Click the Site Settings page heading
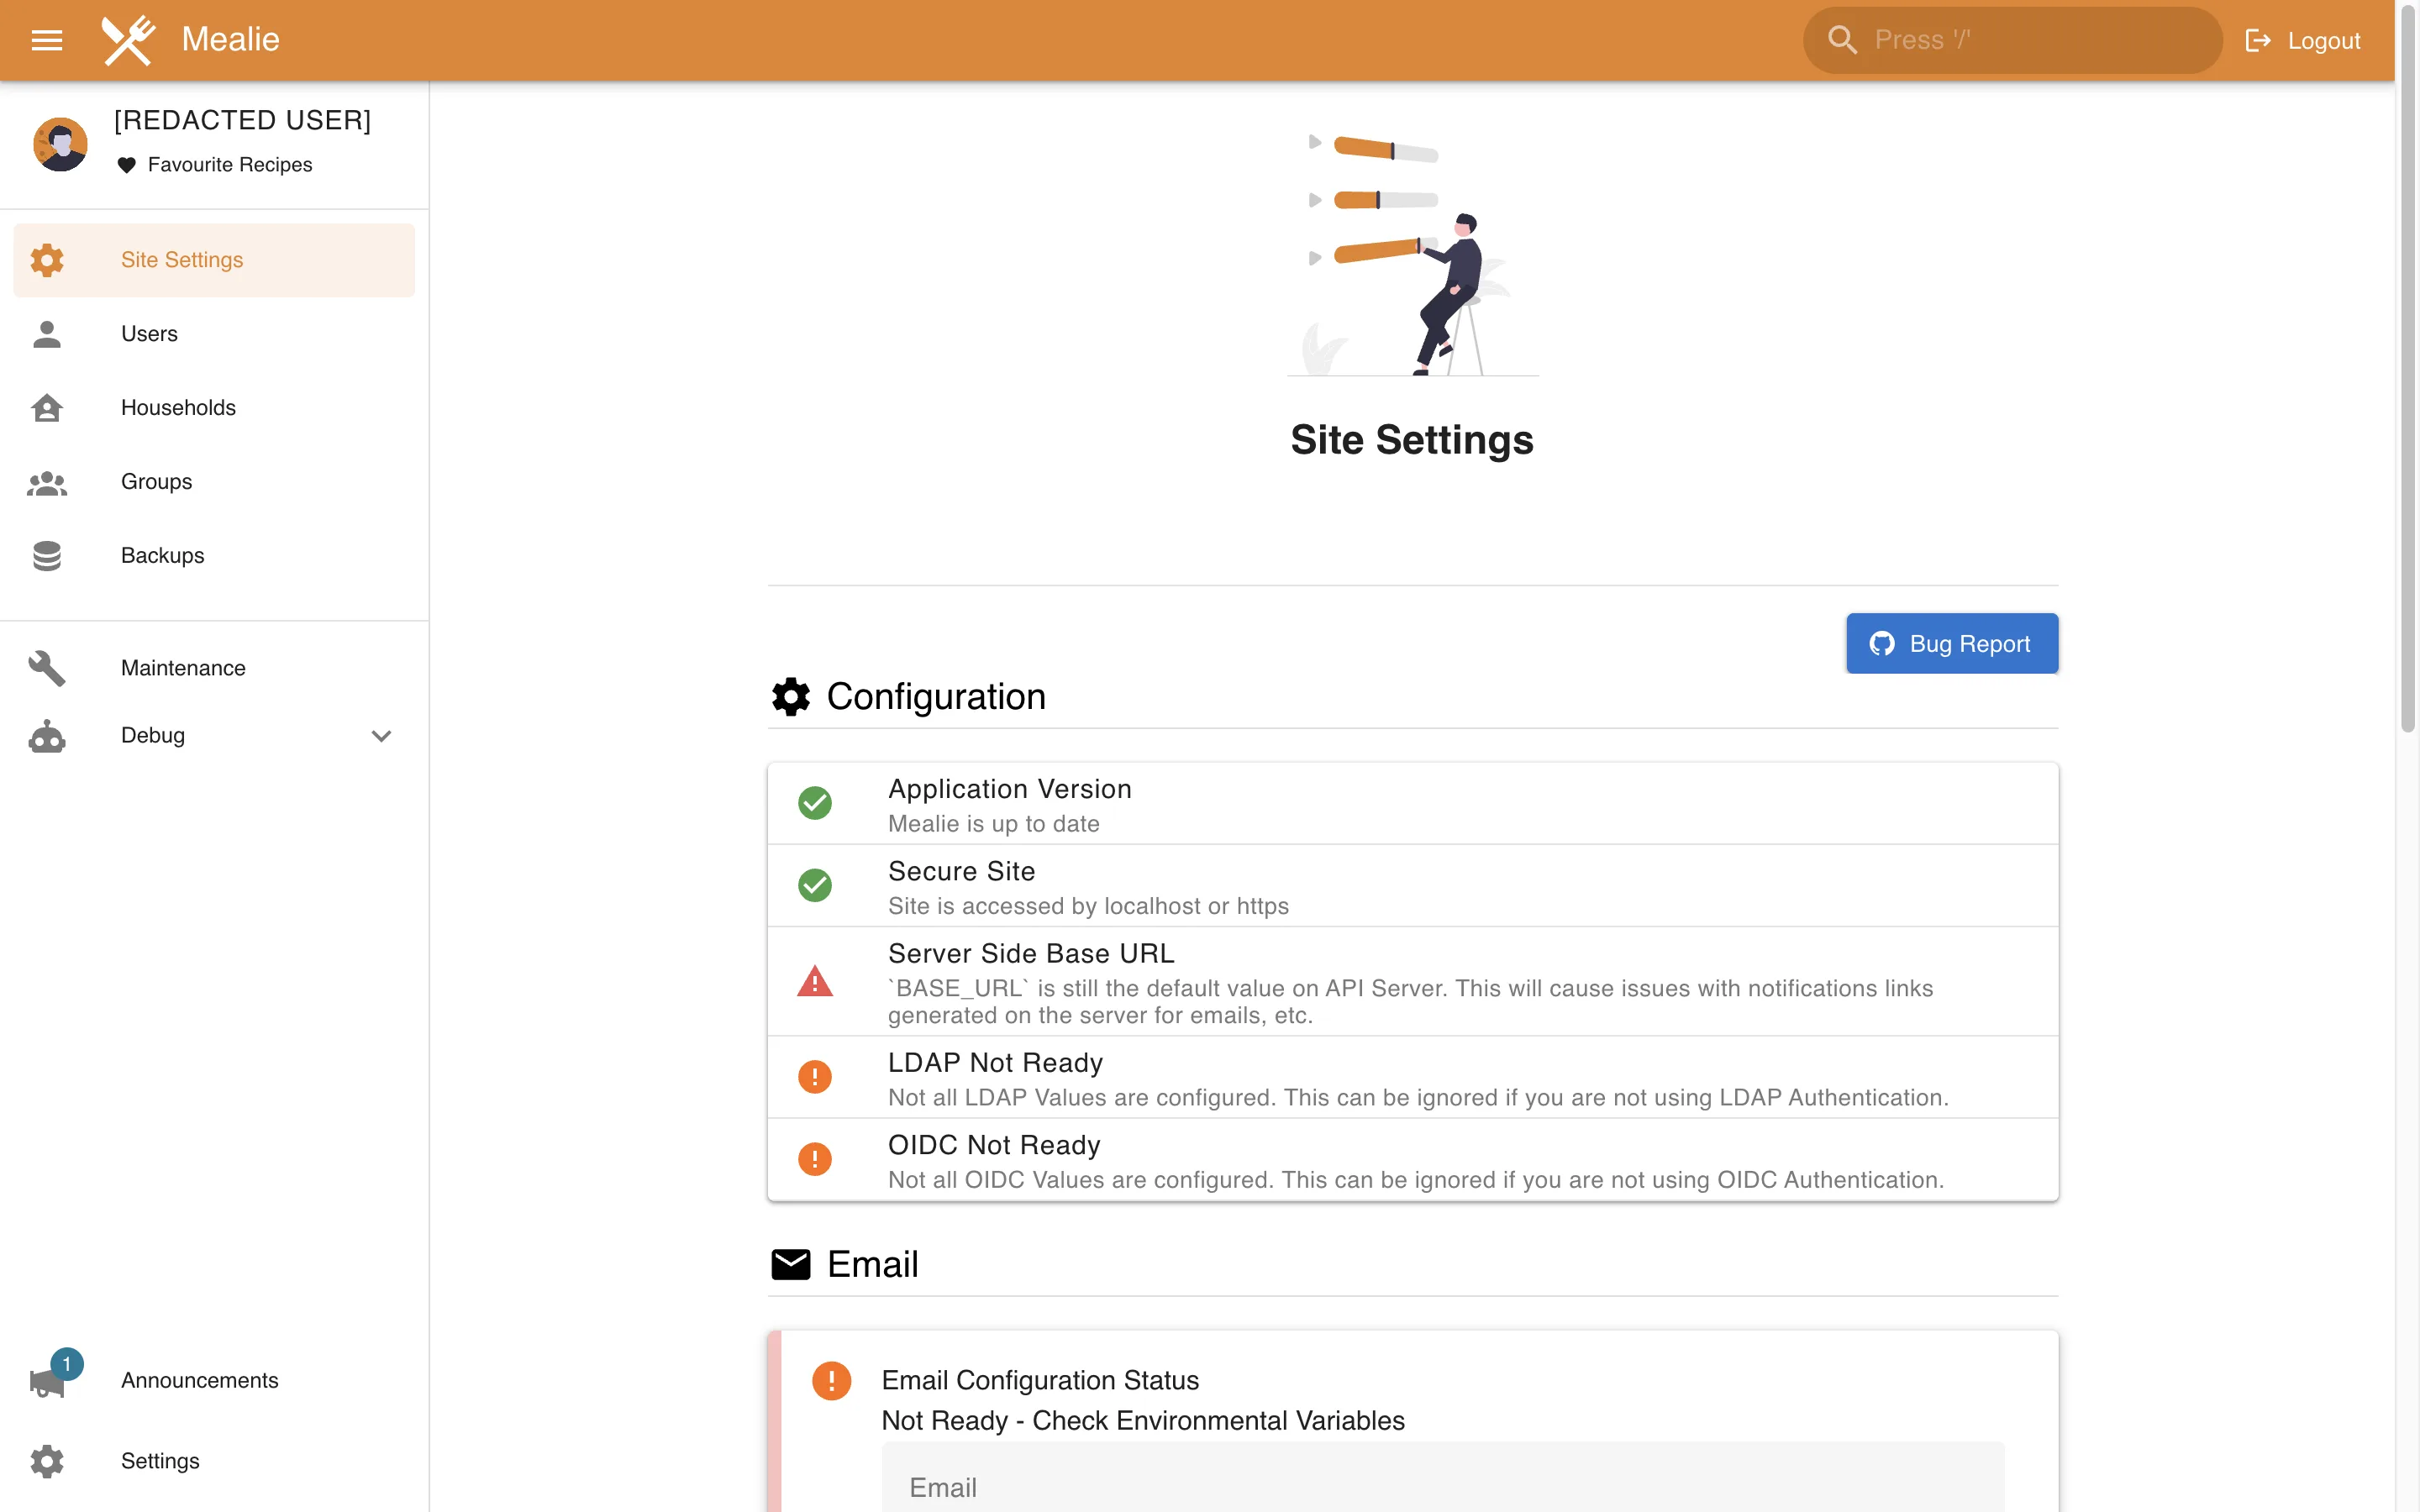The image size is (2420, 1512). (1411, 440)
